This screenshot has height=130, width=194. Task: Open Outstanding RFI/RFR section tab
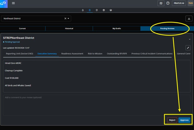(117, 54)
